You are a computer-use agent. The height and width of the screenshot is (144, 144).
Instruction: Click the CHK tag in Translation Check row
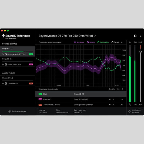(40, 105)
